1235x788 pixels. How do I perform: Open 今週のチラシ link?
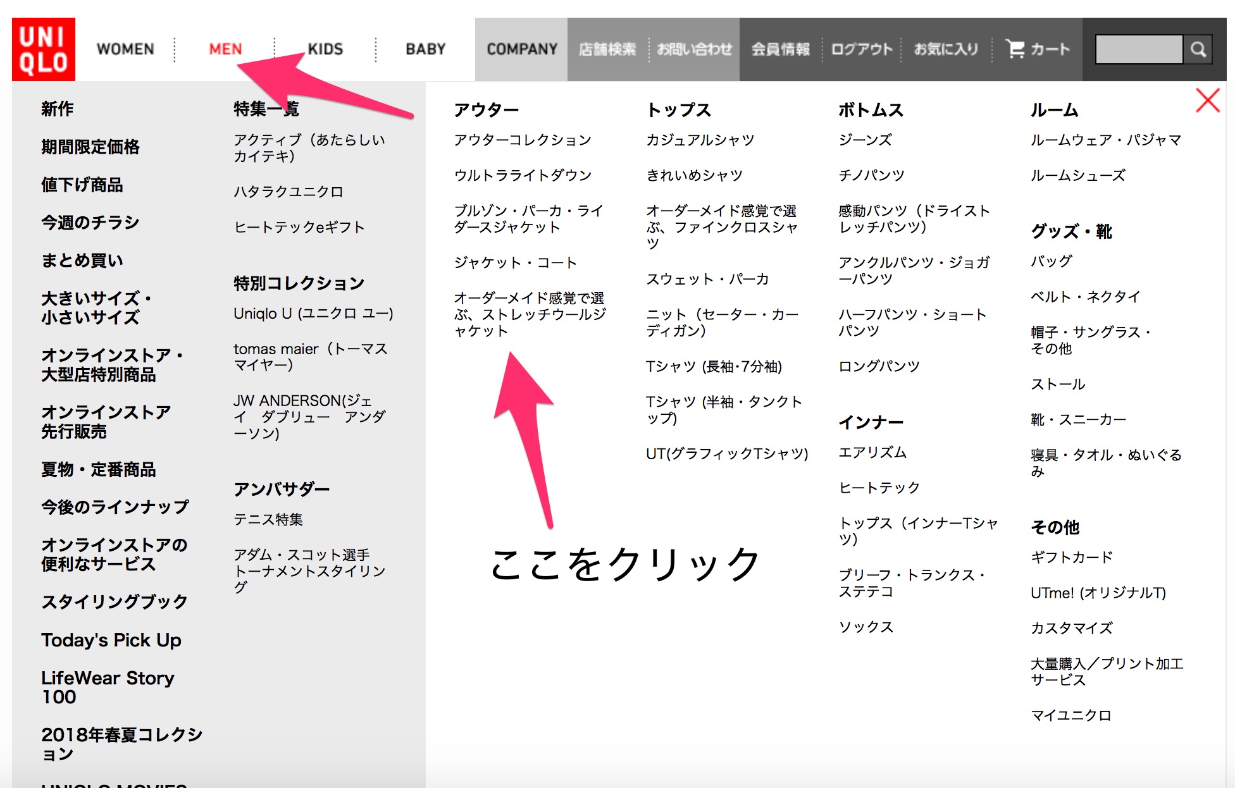(x=90, y=223)
